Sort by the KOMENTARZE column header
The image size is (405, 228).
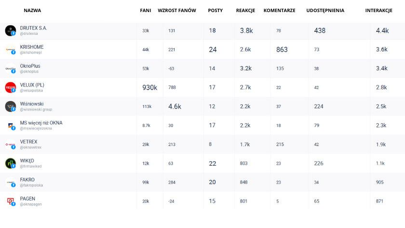(x=279, y=11)
